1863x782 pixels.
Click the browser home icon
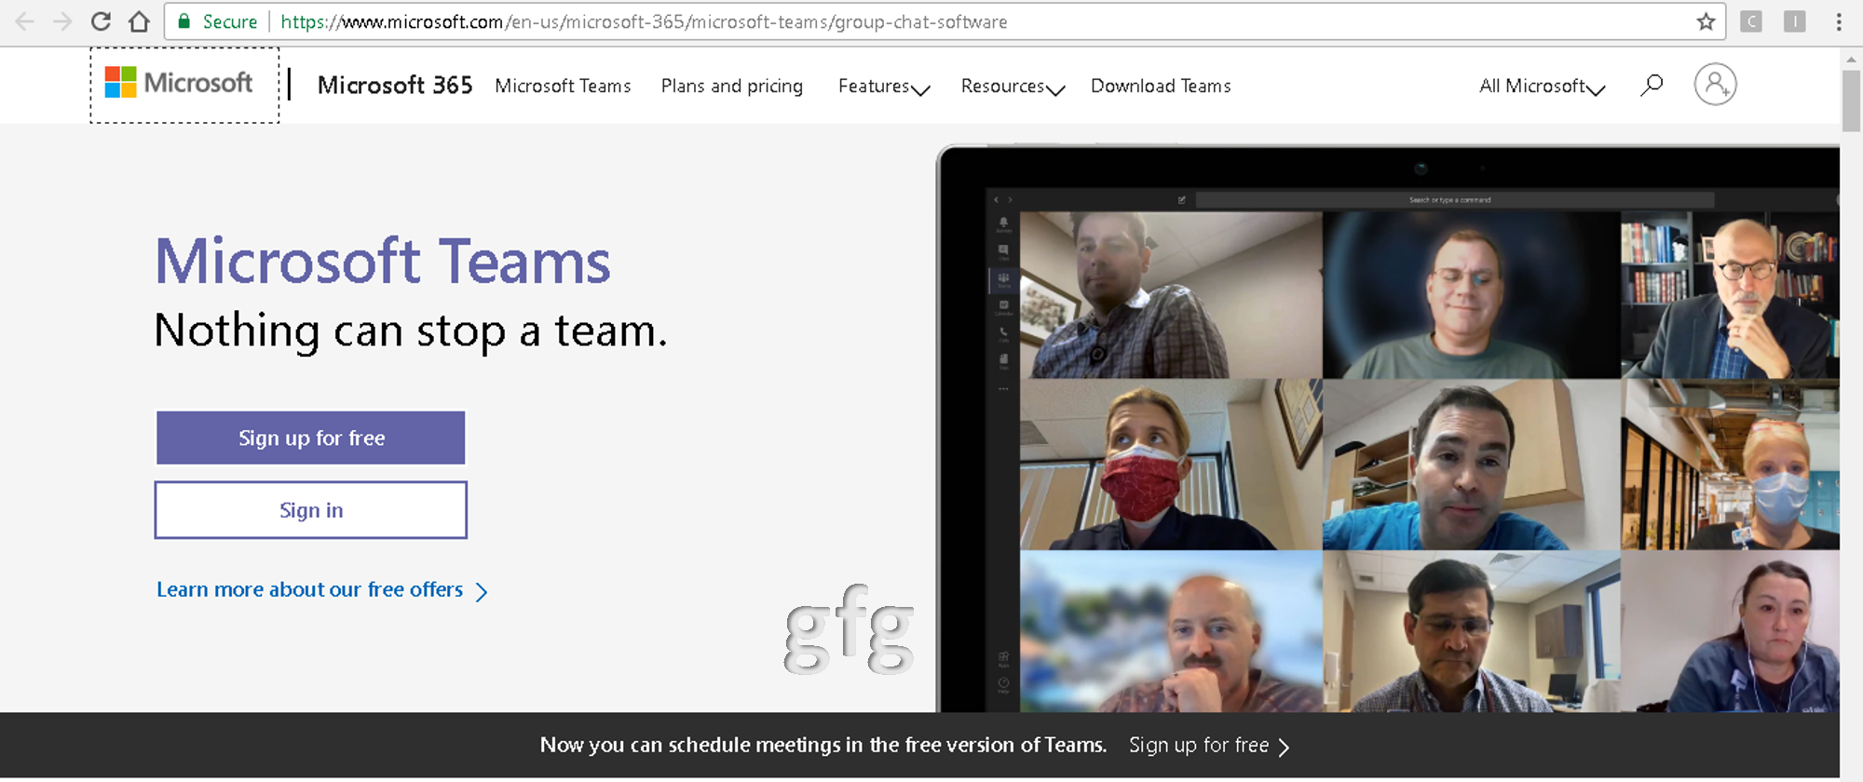click(x=139, y=21)
